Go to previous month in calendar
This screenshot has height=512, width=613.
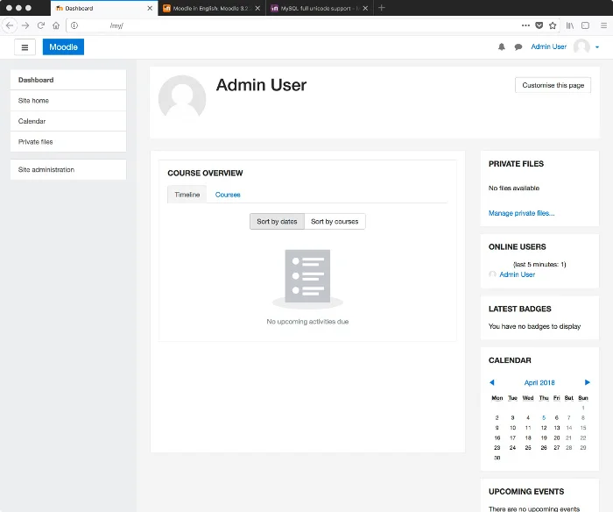coord(492,382)
